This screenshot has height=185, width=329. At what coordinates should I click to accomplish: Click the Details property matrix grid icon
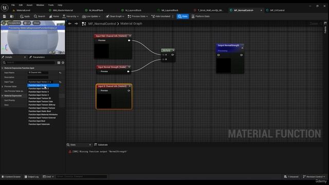pos(59,63)
